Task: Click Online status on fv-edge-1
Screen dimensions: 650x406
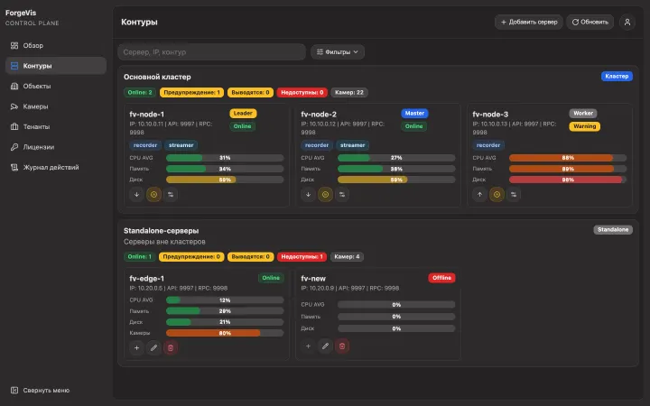Action: pos(271,278)
